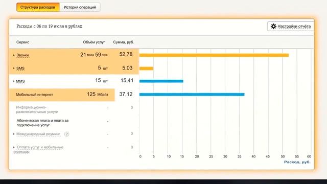Switch to the Структура расходов tab
Screen dimensions: 327x184
click(38, 7)
